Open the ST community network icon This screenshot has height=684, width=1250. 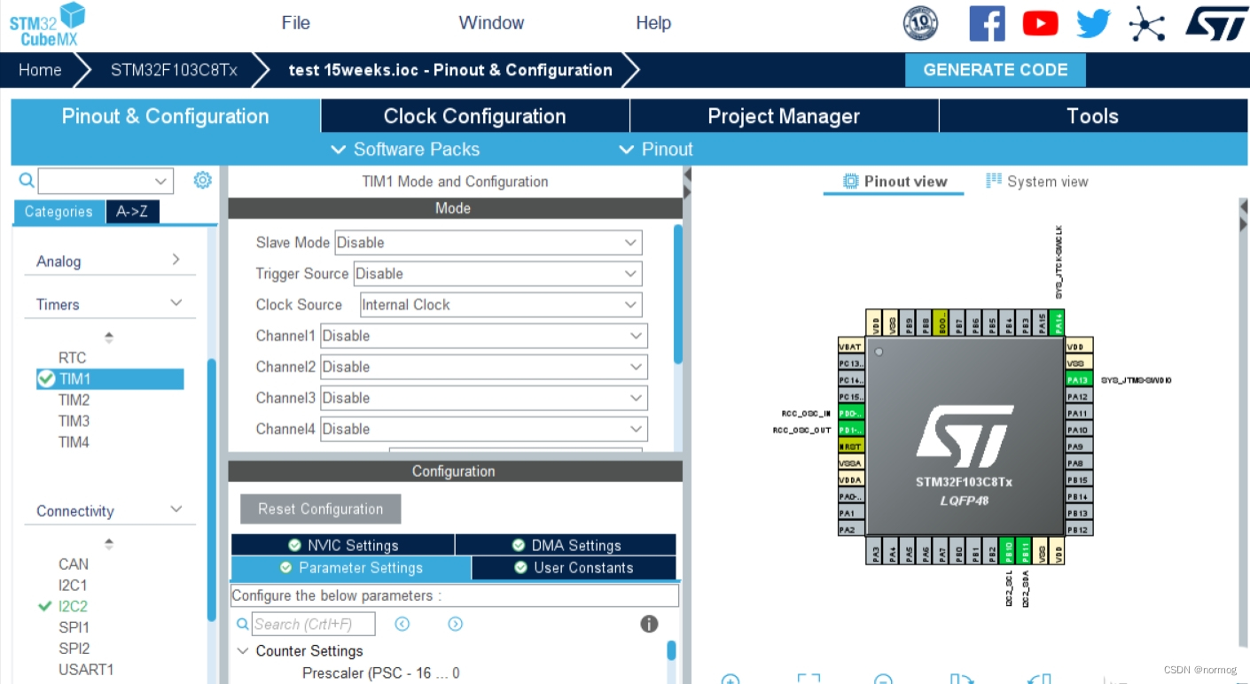(x=1146, y=23)
